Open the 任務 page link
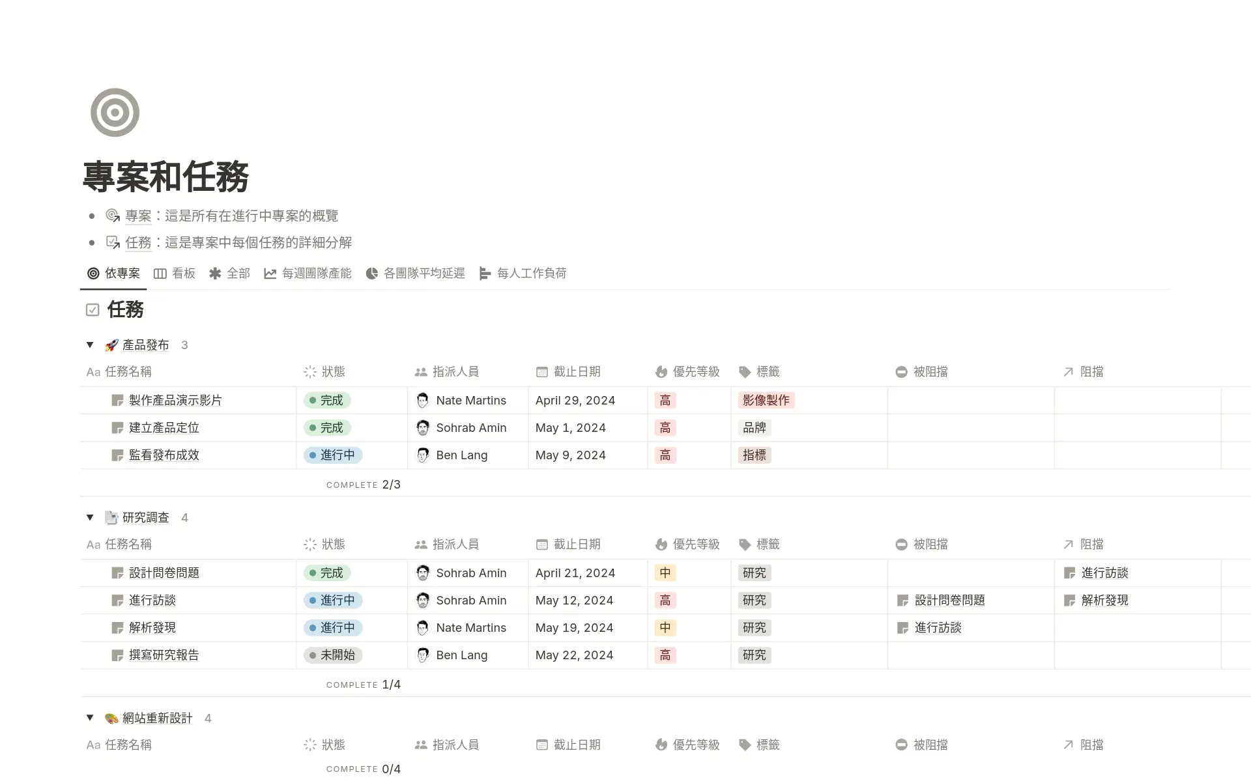The width and height of the screenshot is (1251, 781). pos(138,242)
